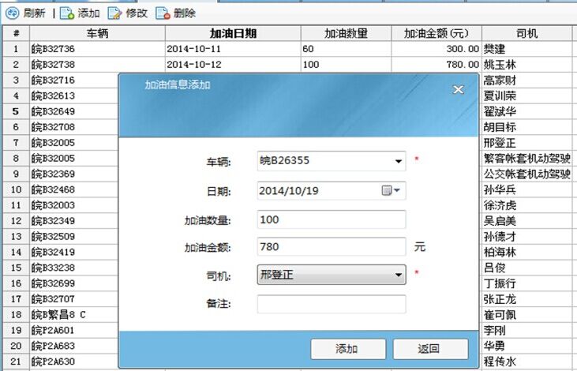Click the 加油数量 column header
Image resolution: width=577 pixels, height=371 pixels.
tap(346, 34)
